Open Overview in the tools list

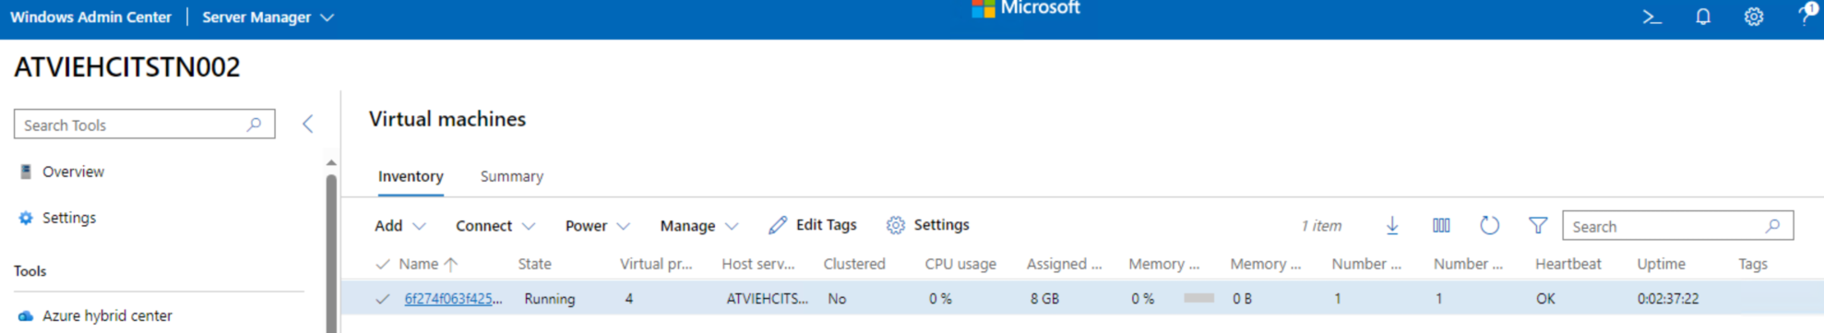pos(73,172)
